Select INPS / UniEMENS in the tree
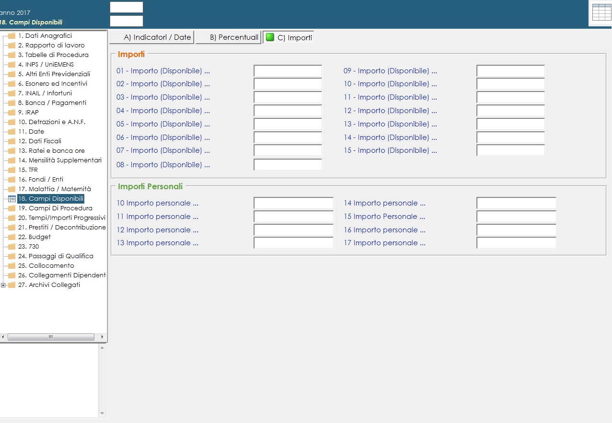 [x=46, y=65]
